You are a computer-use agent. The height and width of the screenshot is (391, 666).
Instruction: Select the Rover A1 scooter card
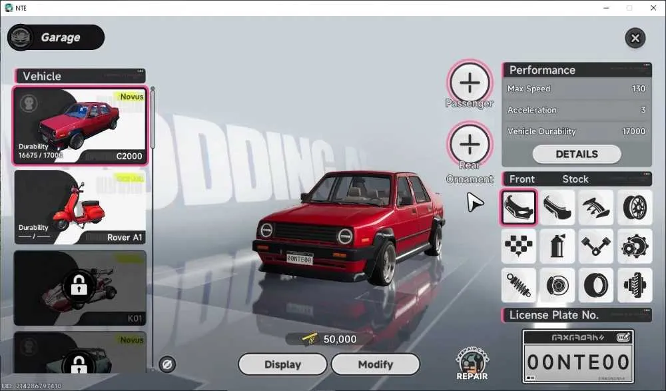coord(81,207)
